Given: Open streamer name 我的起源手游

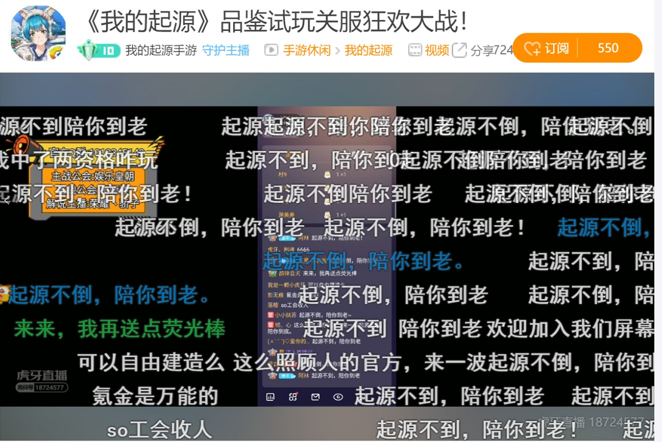Looking at the screenshot, I should (161, 51).
